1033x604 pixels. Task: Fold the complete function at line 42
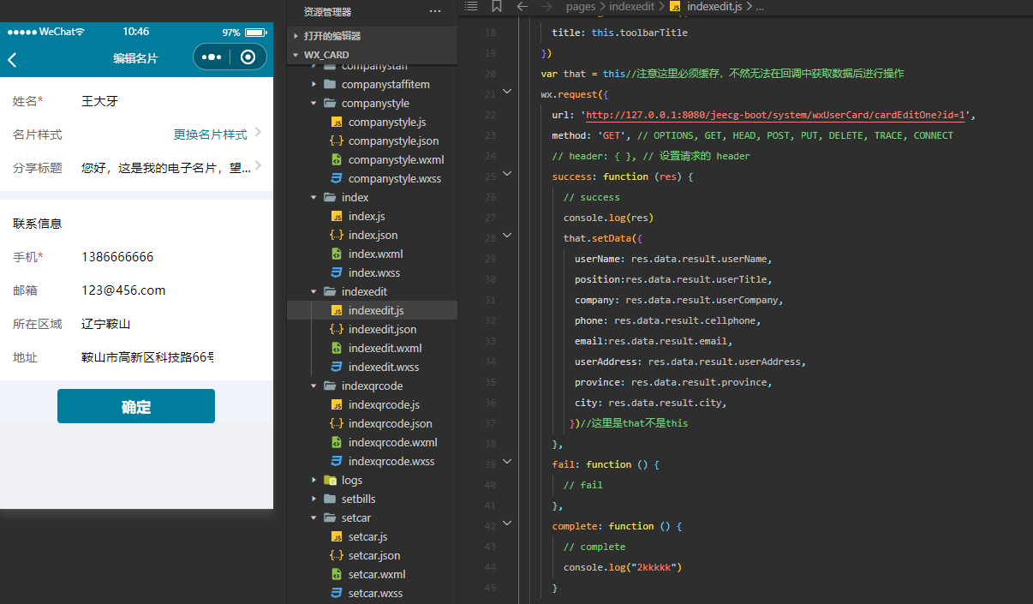[x=507, y=523]
